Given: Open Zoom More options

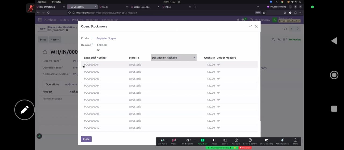Looking at the screenshot, I should tap(295, 140).
